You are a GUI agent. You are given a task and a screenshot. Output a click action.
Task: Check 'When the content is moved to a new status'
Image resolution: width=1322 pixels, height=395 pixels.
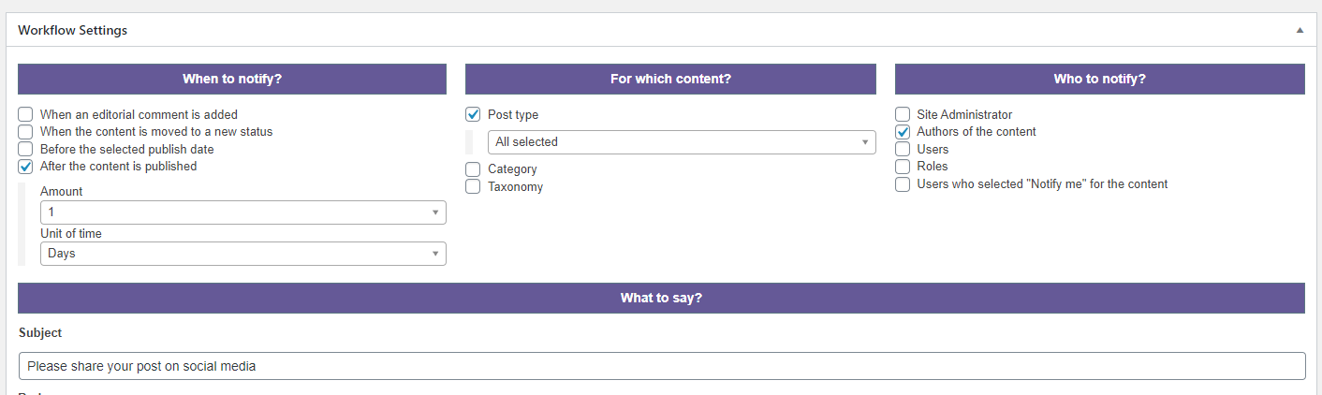click(26, 132)
